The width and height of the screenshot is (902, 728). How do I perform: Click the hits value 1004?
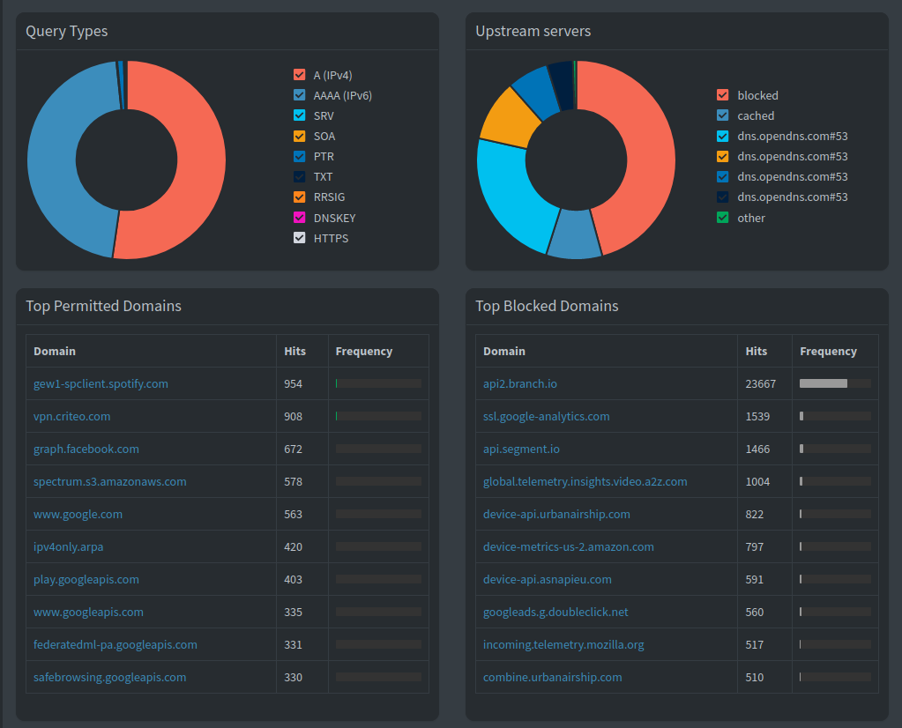(757, 481)
